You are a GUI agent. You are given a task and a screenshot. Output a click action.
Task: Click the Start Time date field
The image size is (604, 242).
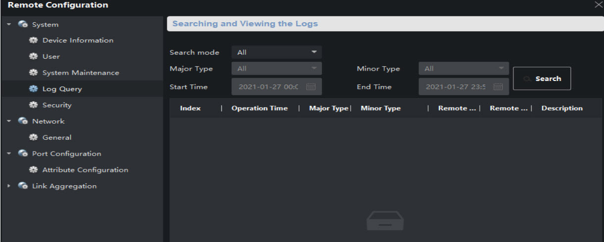(x=267, y=87)
